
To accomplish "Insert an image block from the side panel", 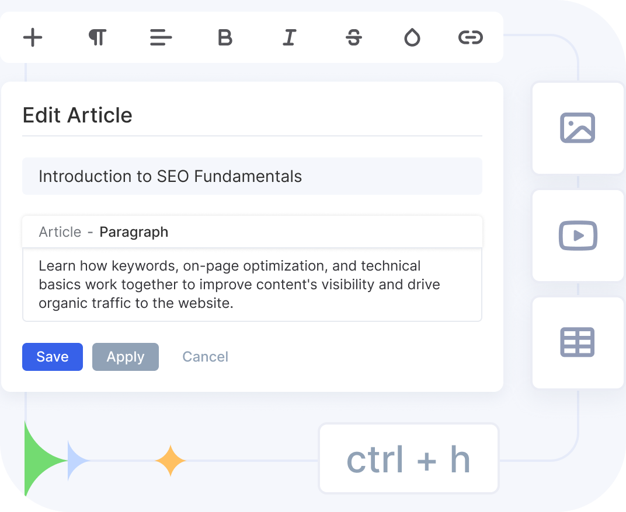I will pos(578,128).
